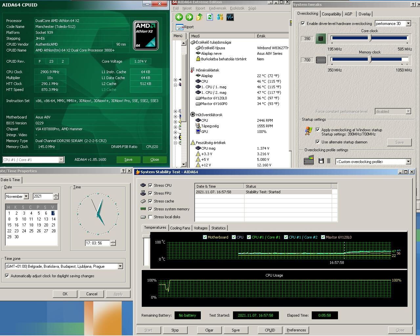Viewport: 420px width, 336px height.
Task: Open the stability test waveform toolbar icon
Action: (x=230, y=17)
